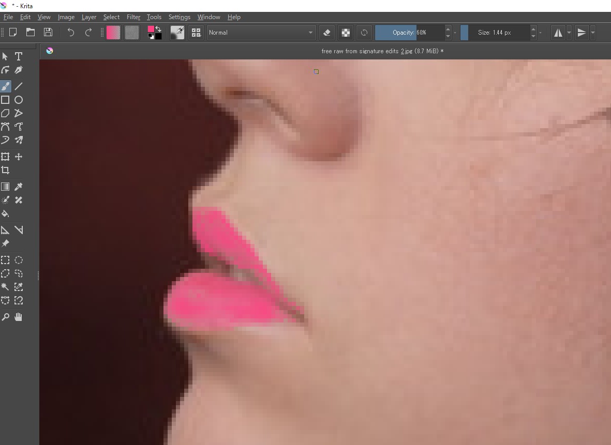Select the Text tool
This screenshot has width=611, height=445.
[x=19, y=56]
